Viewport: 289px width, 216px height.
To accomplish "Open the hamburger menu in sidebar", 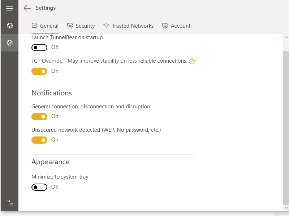I will tap(10, 8).
